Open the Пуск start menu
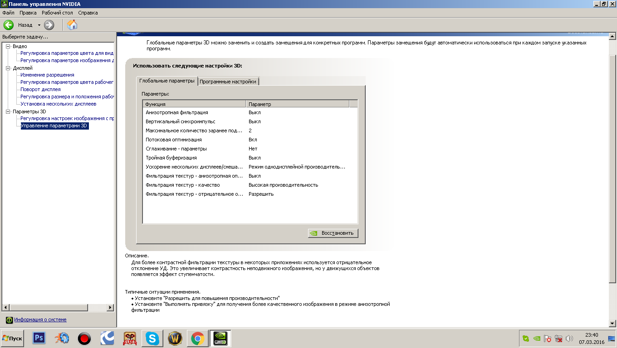The image size is (617, 348). pos(12,338)
